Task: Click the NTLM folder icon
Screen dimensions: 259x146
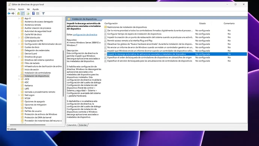Action: (22, 98)
